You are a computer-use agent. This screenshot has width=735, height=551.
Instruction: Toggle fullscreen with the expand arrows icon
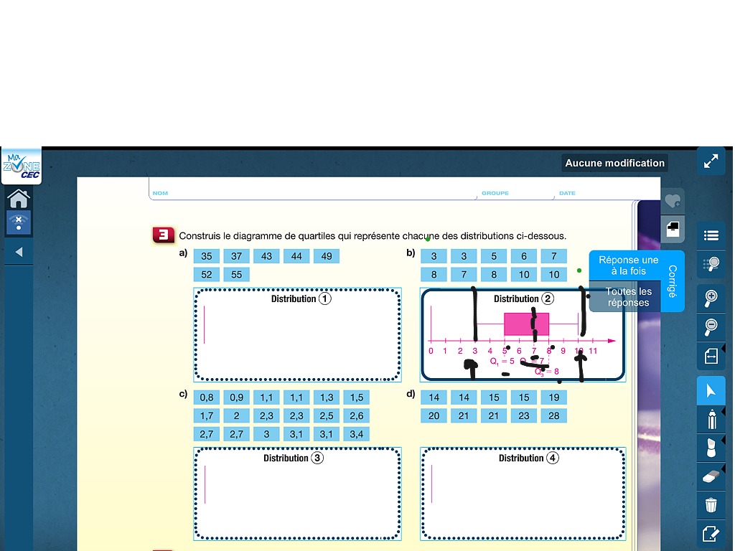tap(711, 161)
